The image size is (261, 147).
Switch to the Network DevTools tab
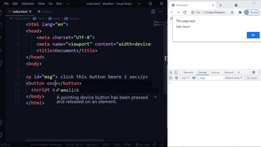tap(229, 73)
